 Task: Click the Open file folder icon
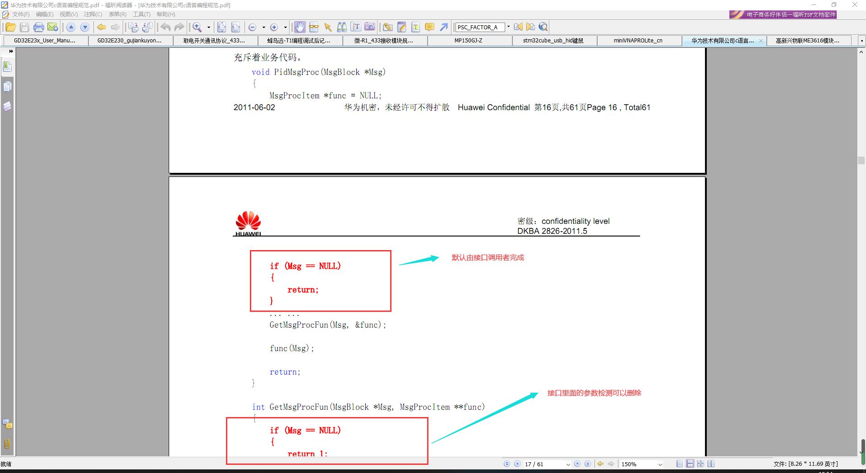tap(10, 27)
